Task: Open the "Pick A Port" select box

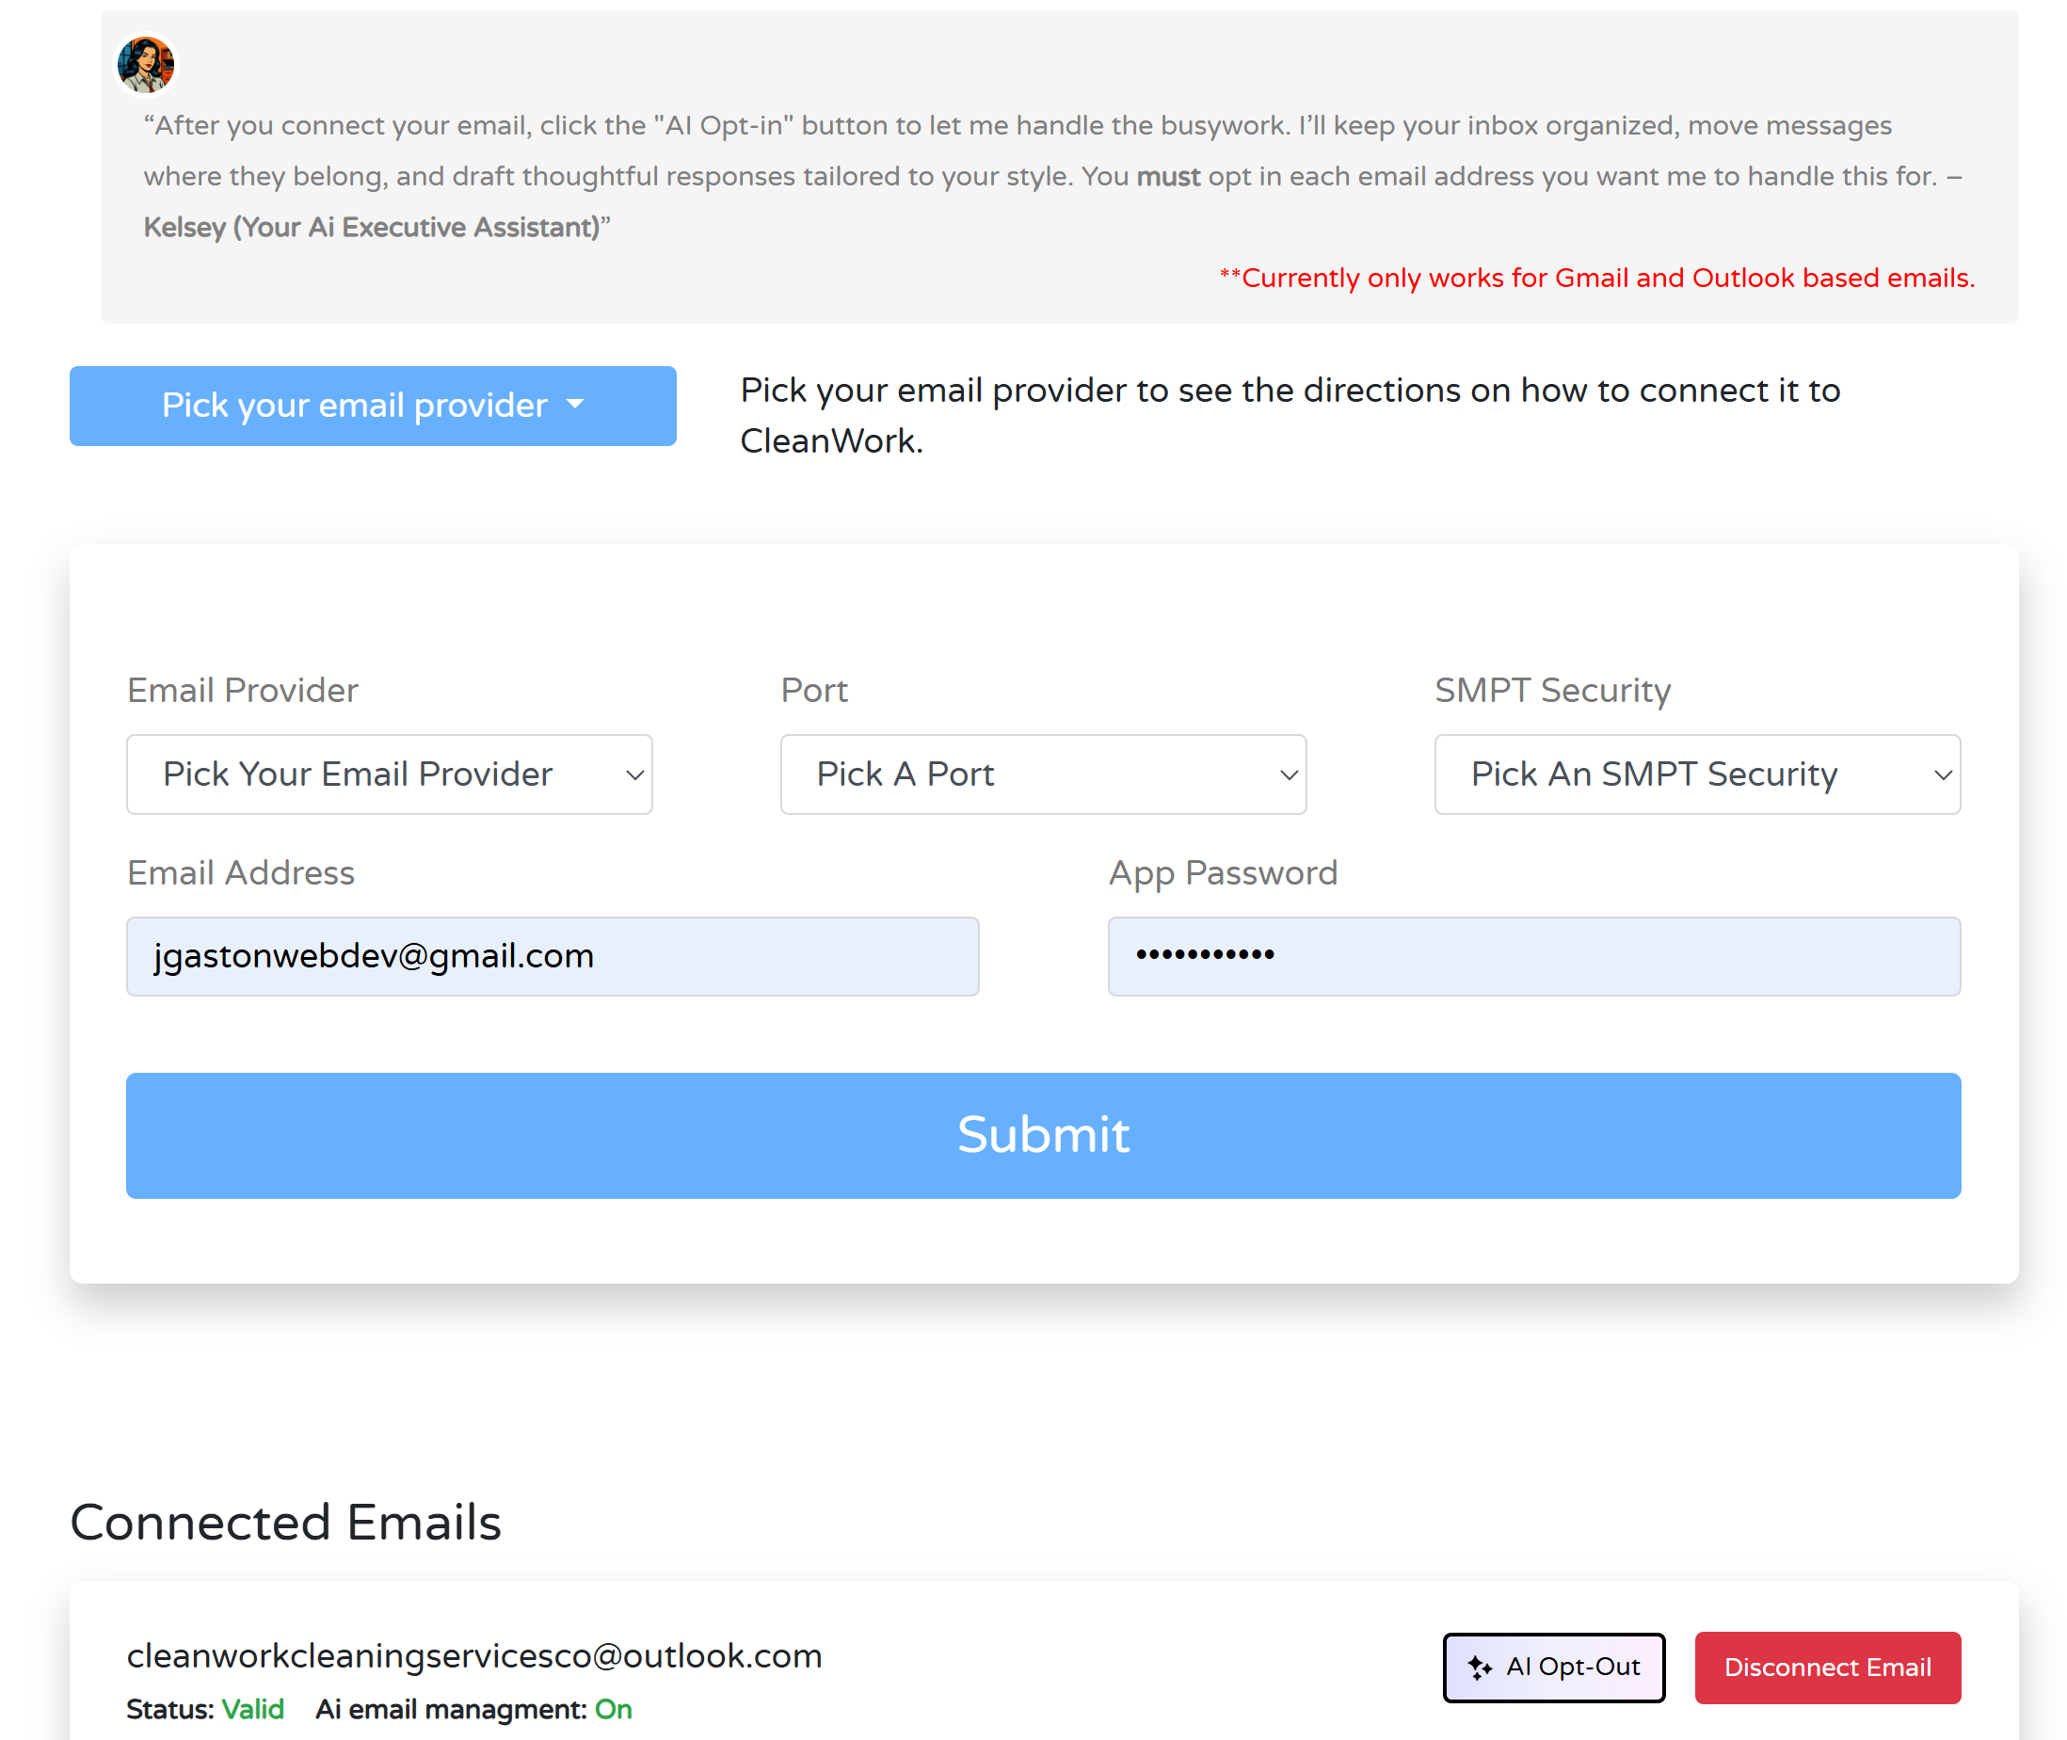Action: [1043, 774]
